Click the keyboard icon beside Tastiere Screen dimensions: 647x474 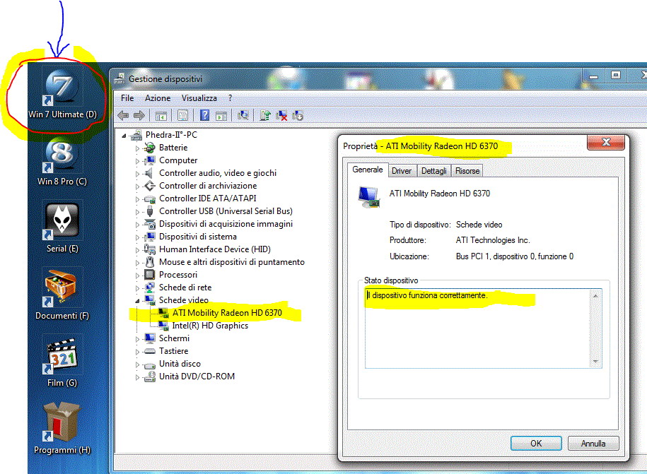click(x=149, y=351)
